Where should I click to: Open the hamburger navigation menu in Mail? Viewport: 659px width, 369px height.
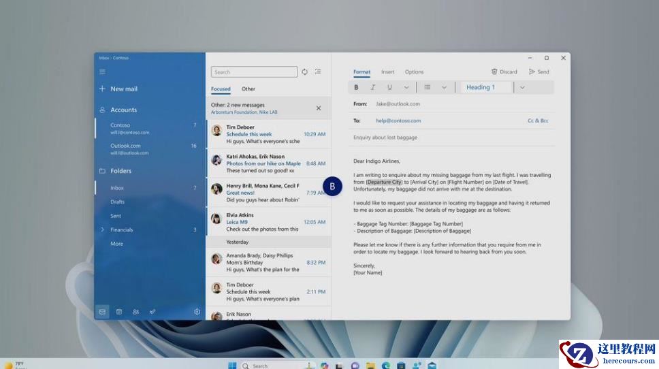[x=102, y=72]
